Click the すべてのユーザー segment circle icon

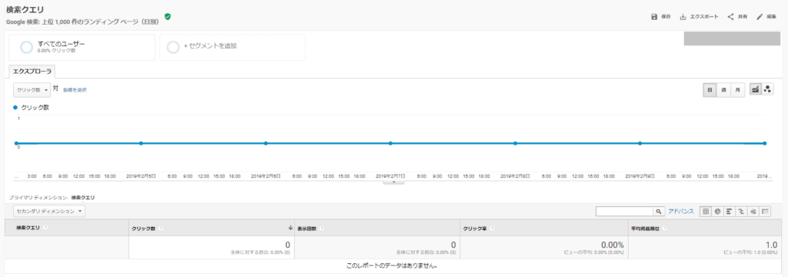pos(26,47)
